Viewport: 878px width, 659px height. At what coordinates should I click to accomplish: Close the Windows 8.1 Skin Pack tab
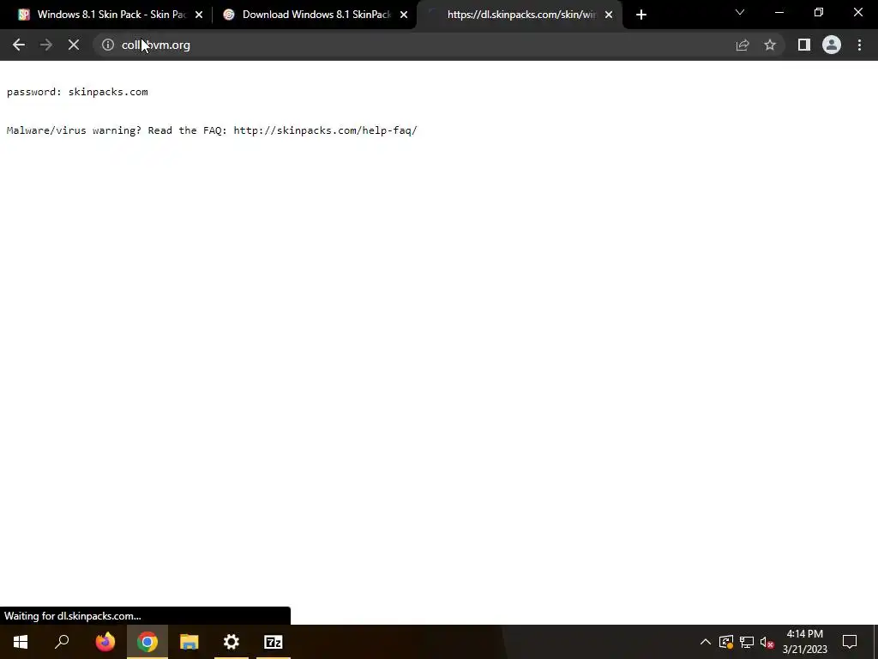(x=199, y=15)
